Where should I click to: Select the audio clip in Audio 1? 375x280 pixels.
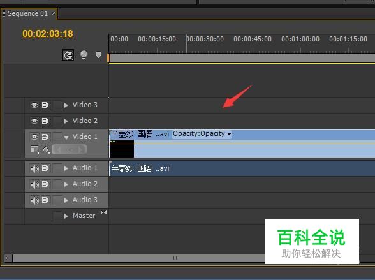tap(242, 168)
